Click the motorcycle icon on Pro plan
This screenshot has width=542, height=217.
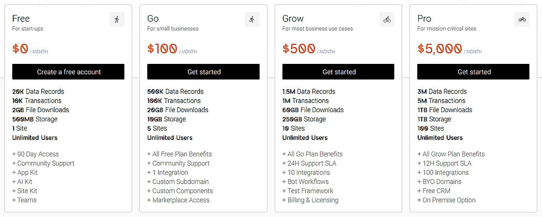click(522, 20)
